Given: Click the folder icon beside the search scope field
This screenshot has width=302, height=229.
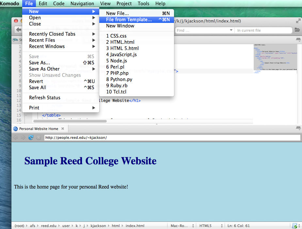Looking at the screenshot, I should pyautogui.click(x=297, y=30).
